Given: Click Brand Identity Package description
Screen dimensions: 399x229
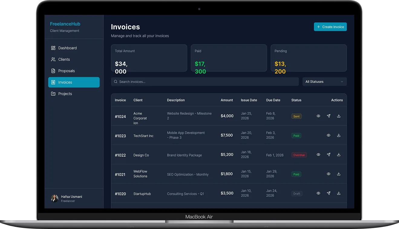Looking at the screenshot, I should pyautogui.click(x=185, y=155).
